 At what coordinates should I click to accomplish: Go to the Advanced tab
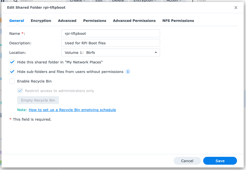(x=67, y=21)
